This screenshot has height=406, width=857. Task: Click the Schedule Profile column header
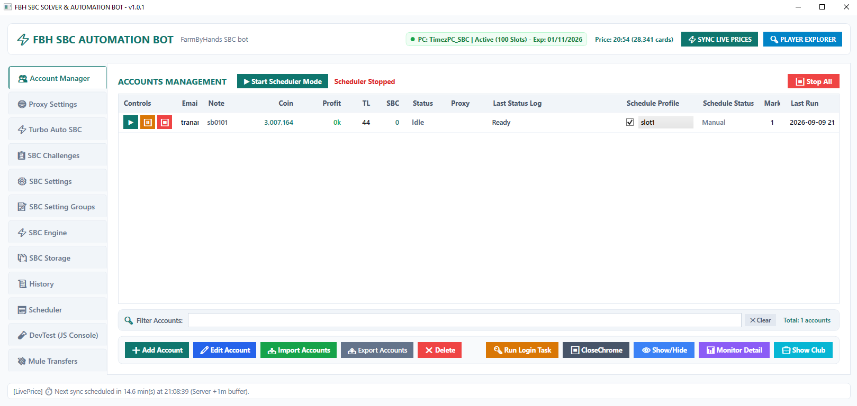[x=653, y=103]
